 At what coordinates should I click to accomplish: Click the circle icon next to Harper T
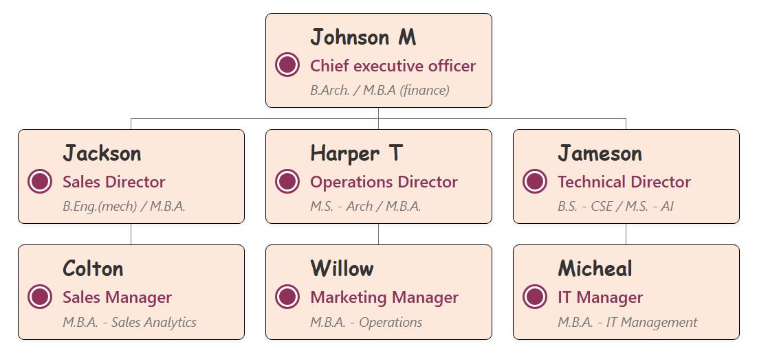287,181
